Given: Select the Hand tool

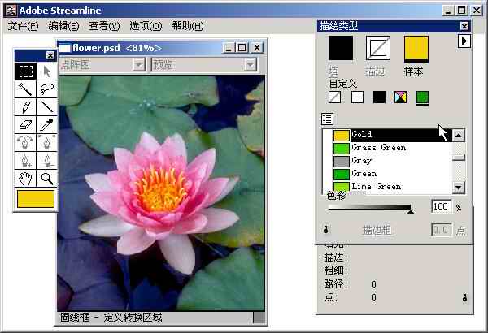Looking at the screenshot, I should coord(25,179).
